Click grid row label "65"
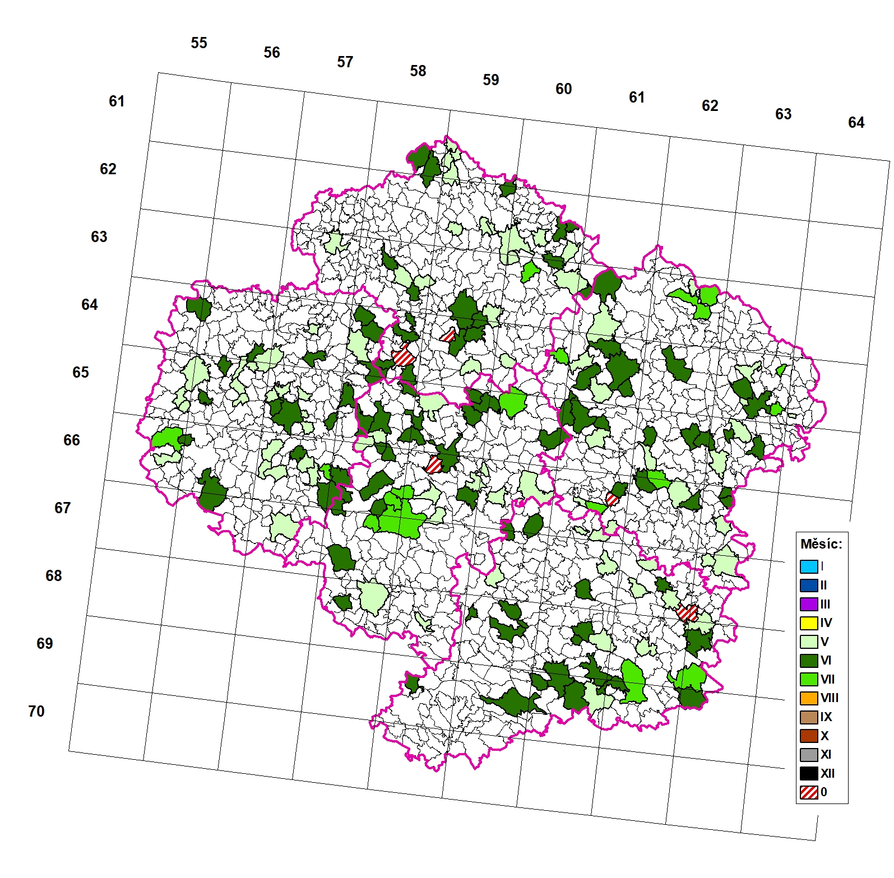This screenshot has height=878, width=894. [x=81, y=373]
